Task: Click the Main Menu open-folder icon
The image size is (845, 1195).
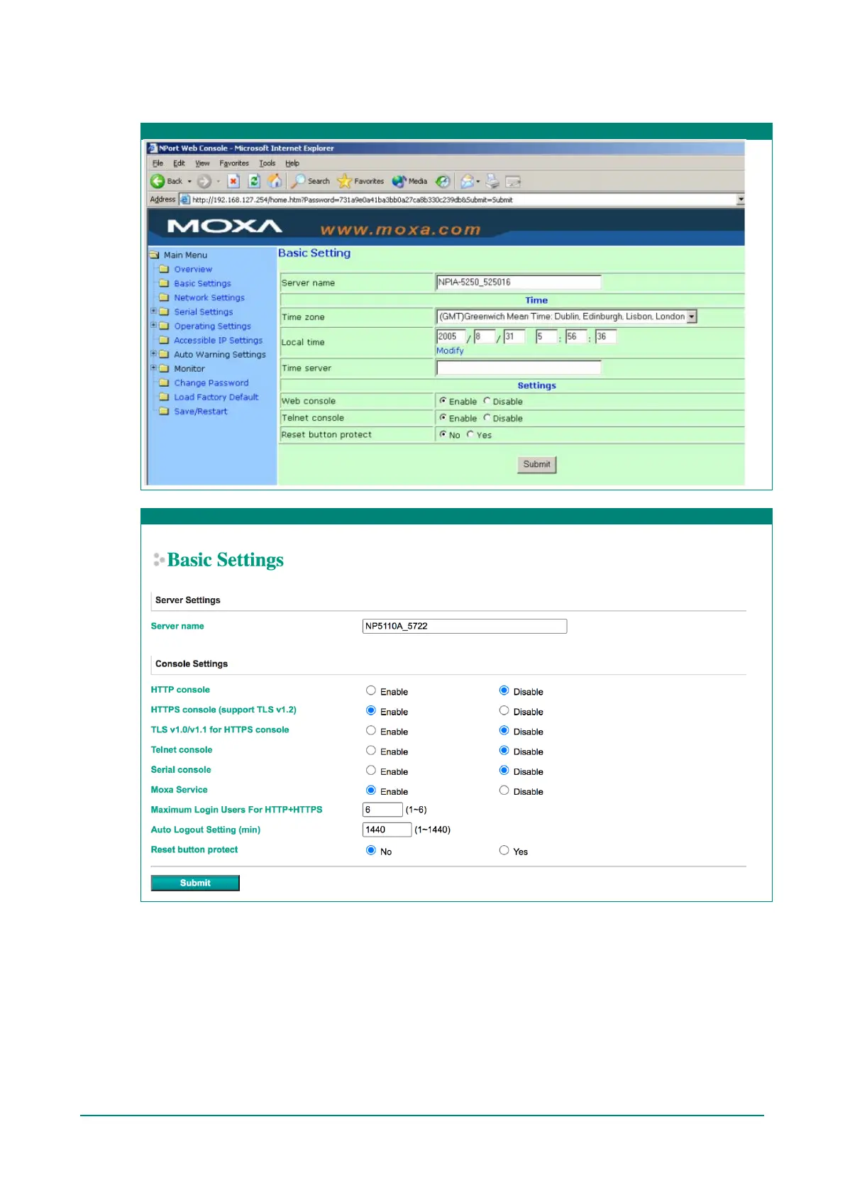Action: [155, 255]
